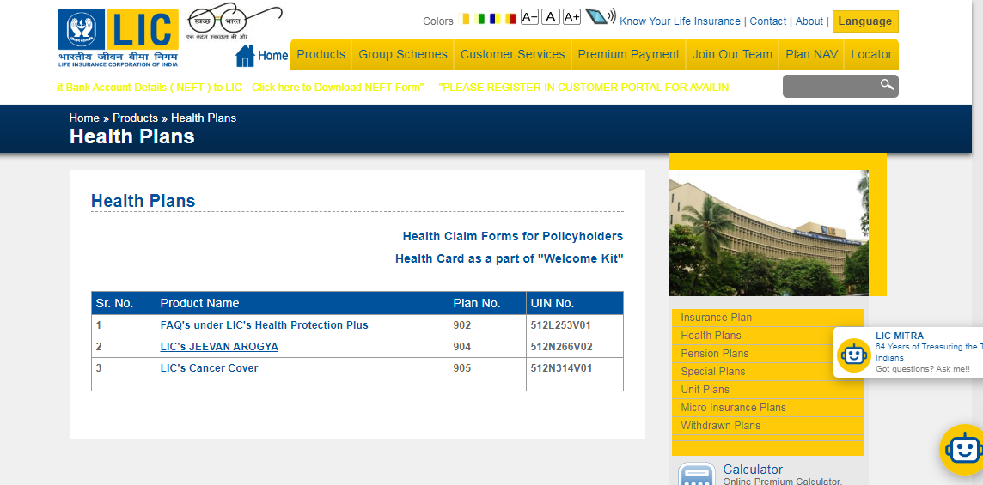This screenshot has height=485, width=983.
Task: Open LIC's JEEVAN AROGYA plan
Action: (x=219, y=347)
